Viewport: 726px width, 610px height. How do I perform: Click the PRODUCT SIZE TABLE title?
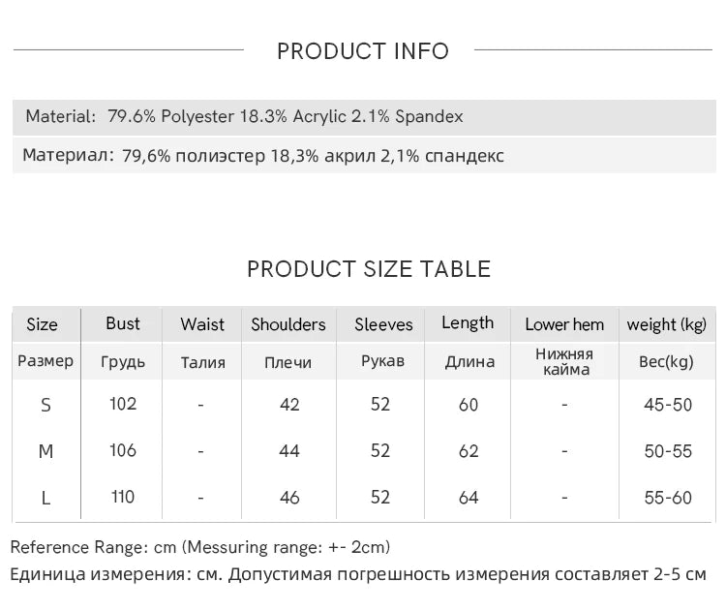point(369,269)
